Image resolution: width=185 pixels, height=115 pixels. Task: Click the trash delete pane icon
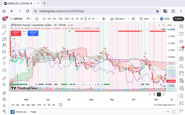click(x=154, y=94)
